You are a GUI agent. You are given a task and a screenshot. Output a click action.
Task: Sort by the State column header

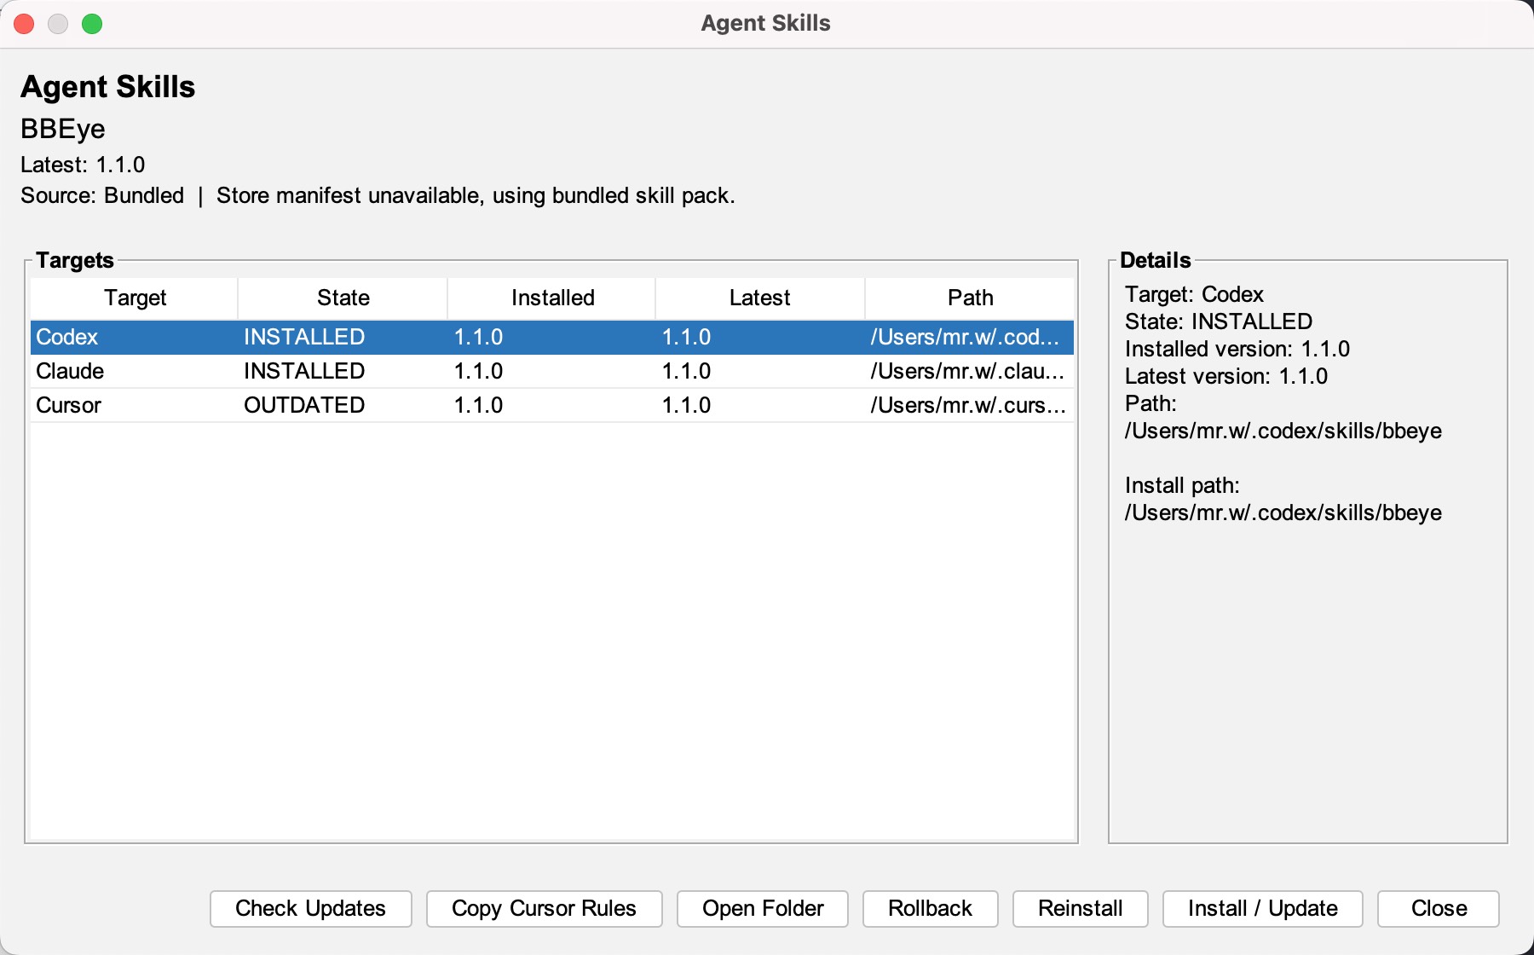tap(343, 298)
